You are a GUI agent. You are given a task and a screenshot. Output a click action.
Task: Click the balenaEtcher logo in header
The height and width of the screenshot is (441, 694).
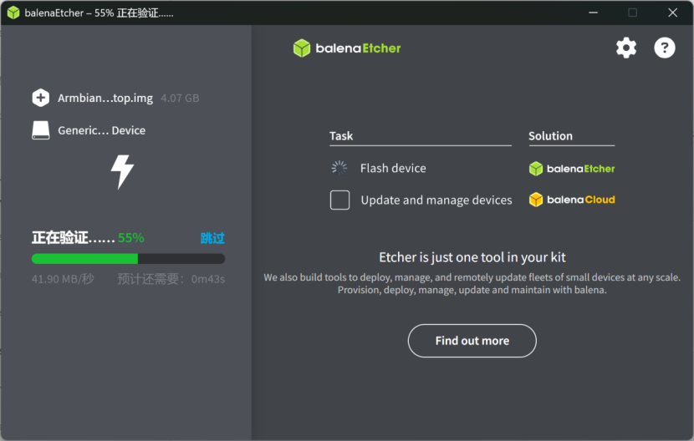(x=347, y=48)
